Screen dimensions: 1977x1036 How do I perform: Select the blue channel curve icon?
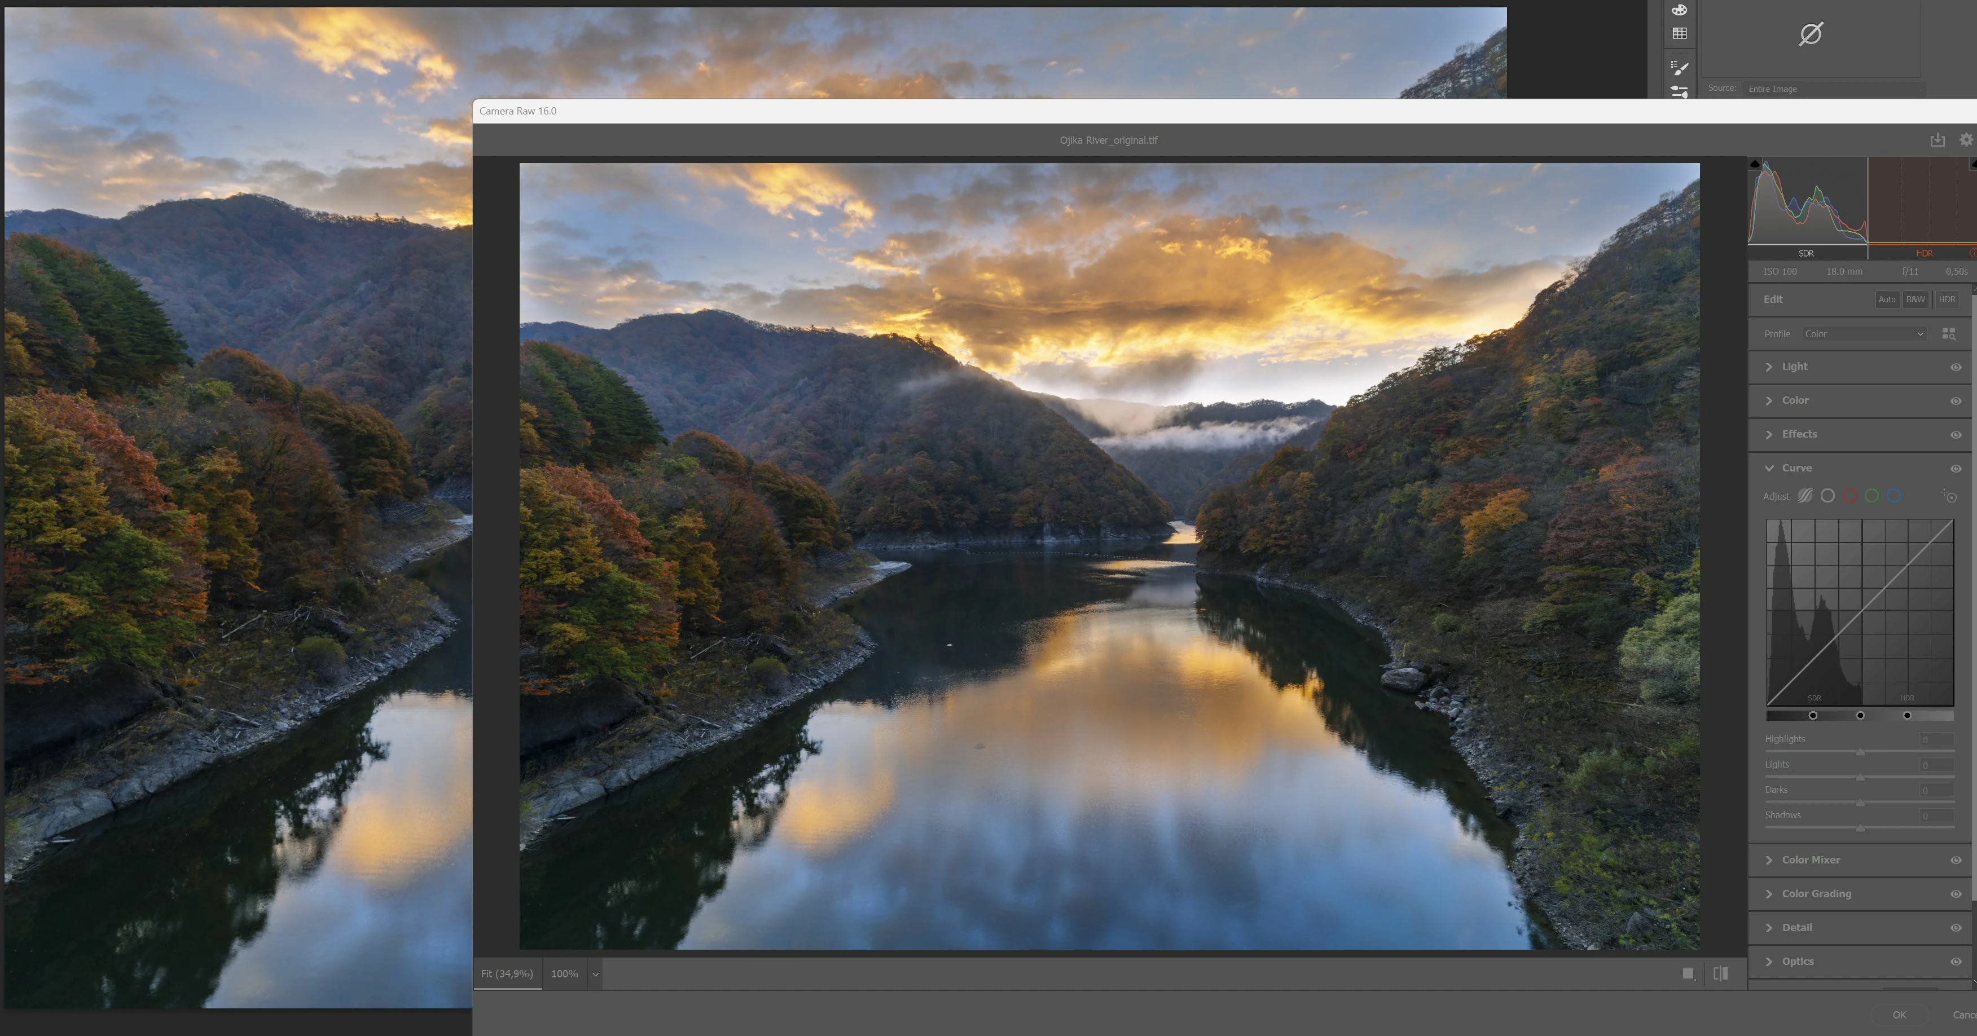point(1893,496)
